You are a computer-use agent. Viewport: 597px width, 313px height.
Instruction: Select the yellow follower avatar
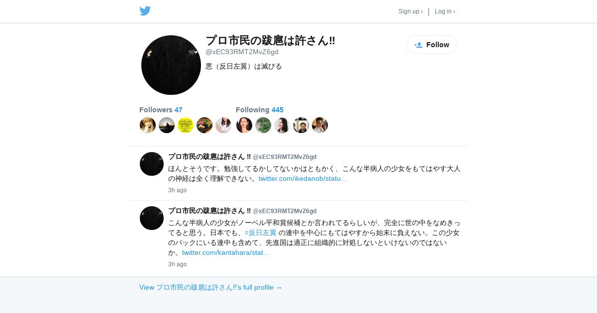tap(186, 125)
